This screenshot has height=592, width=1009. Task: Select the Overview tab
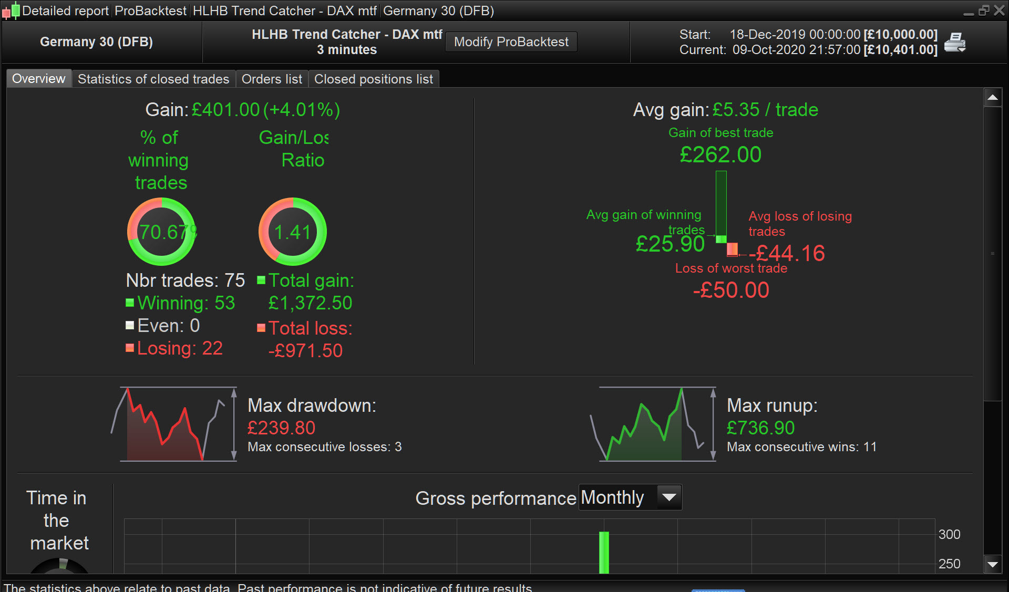coord(38,79)
